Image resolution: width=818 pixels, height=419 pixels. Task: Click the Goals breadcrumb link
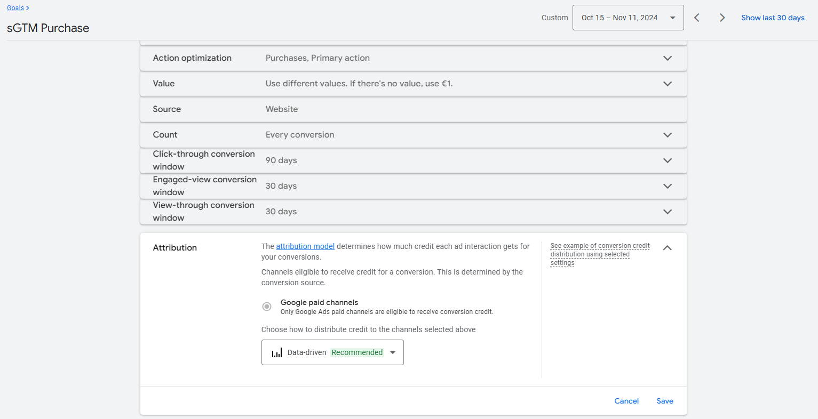coord(15,8)
